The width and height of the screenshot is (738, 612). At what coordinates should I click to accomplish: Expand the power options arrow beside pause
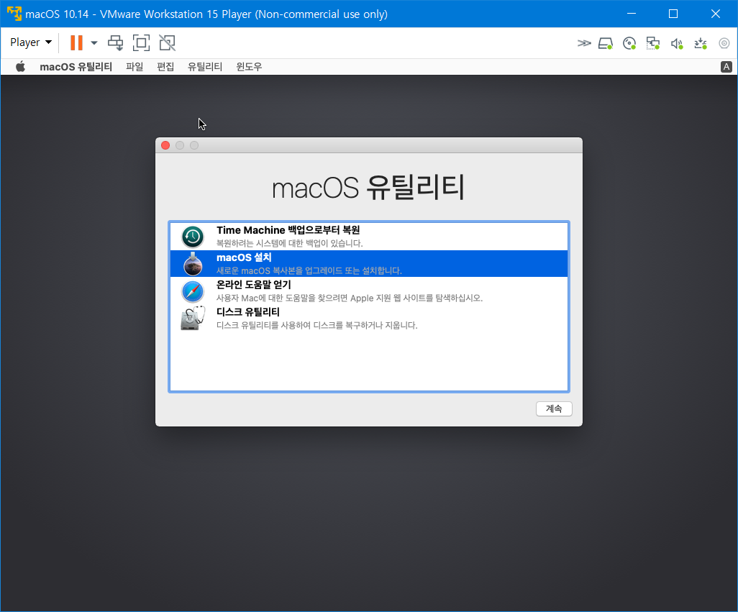click(x=94, y=43)
